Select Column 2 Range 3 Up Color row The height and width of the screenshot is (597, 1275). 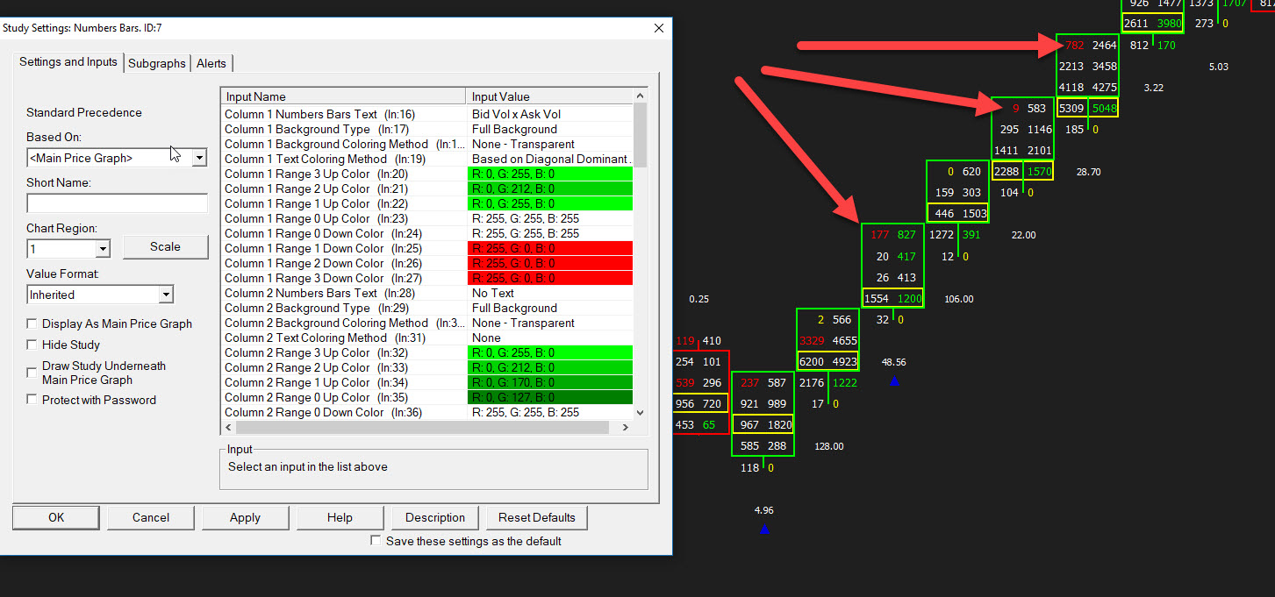click(x=427, y=352)
